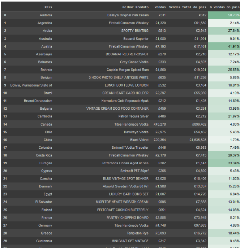The image size is (240, 249).
Task: Click Curaçao's shaded 33.34% cell
Action: click(x=224, y=163)
